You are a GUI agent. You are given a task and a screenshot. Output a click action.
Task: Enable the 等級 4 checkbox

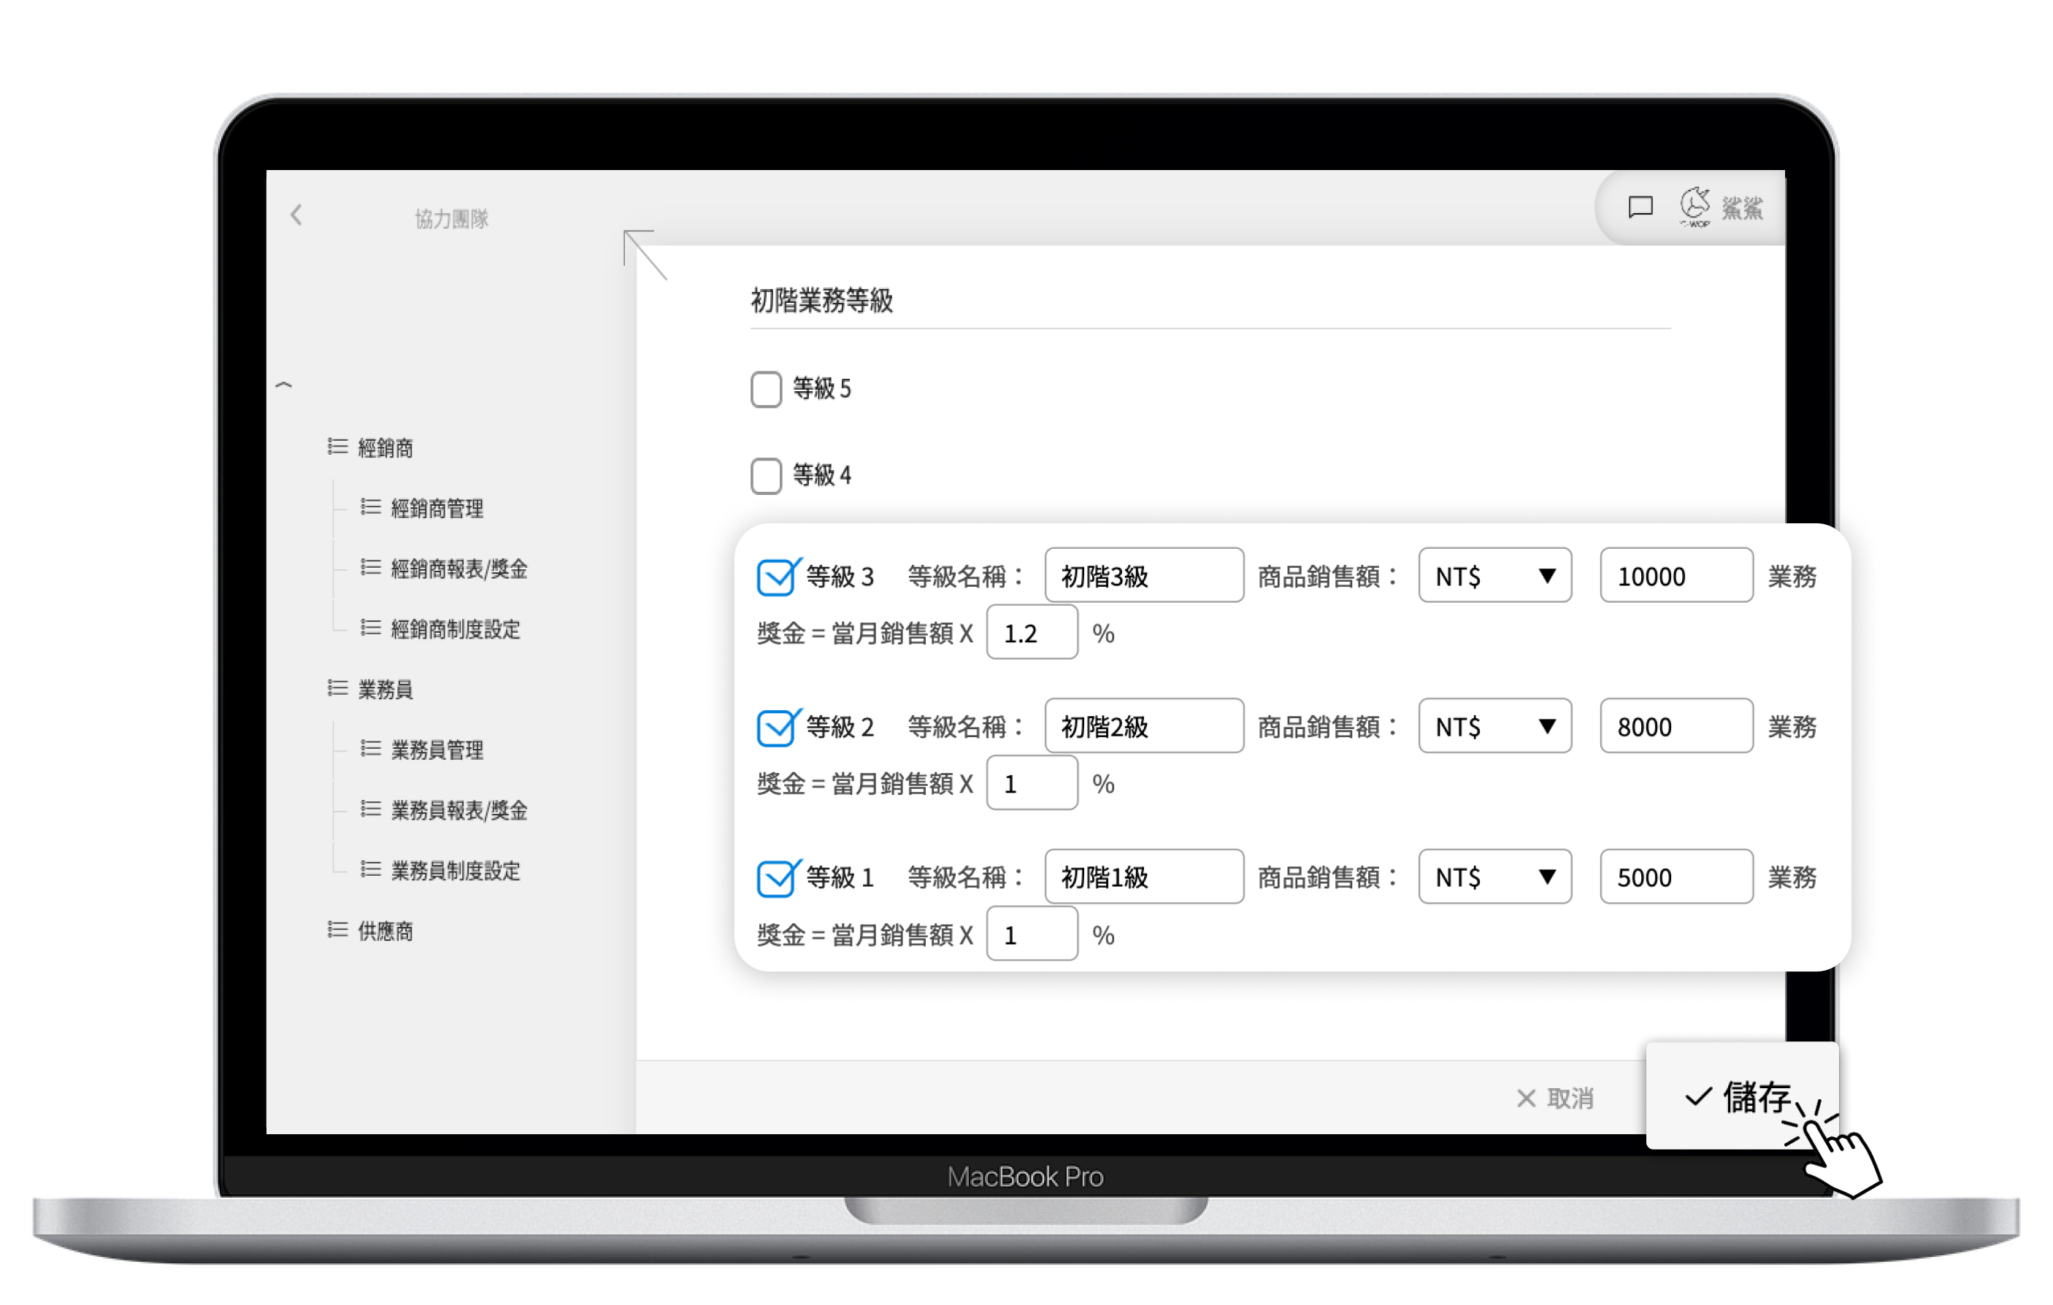[766, 476]
